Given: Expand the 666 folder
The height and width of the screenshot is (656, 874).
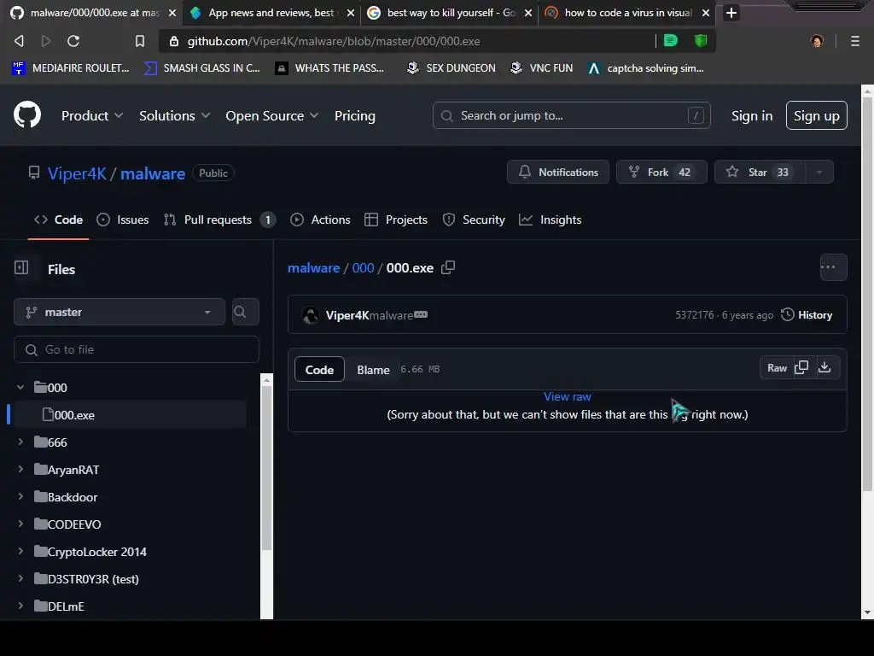Looking at the screenshot, I should (20, 442).
